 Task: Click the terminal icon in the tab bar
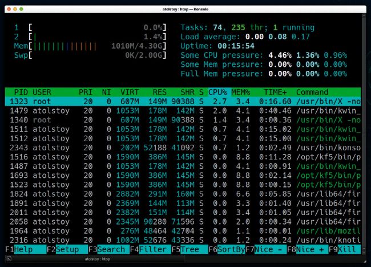[x=10, y=259]
